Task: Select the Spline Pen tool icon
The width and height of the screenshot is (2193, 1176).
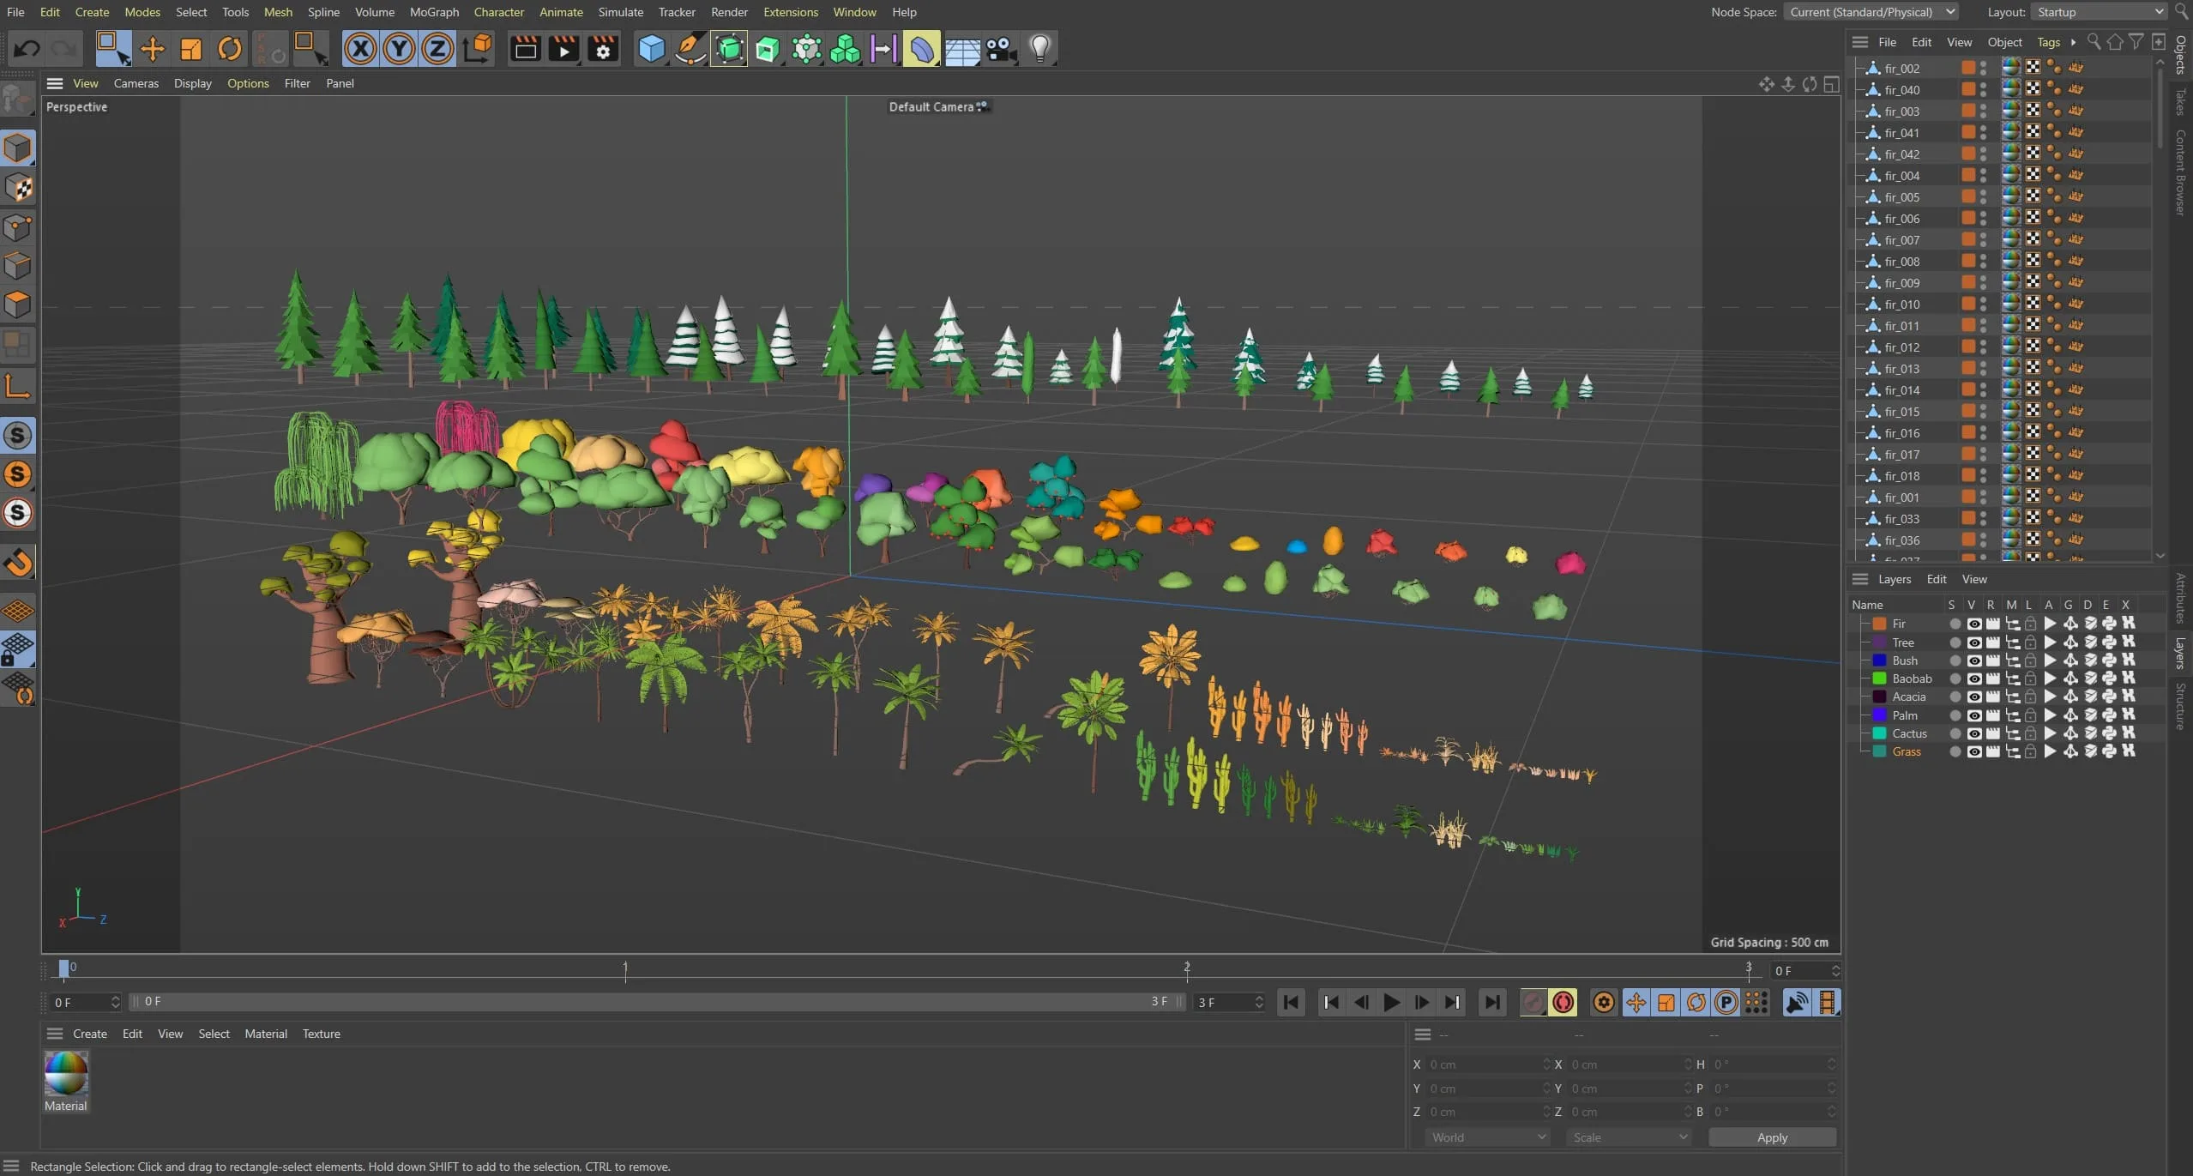Action: [x=690, y=48]
